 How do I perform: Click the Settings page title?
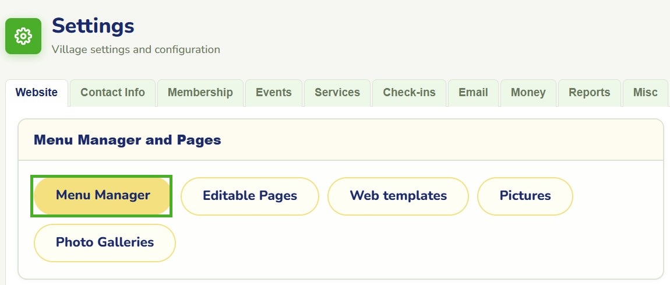93,26
